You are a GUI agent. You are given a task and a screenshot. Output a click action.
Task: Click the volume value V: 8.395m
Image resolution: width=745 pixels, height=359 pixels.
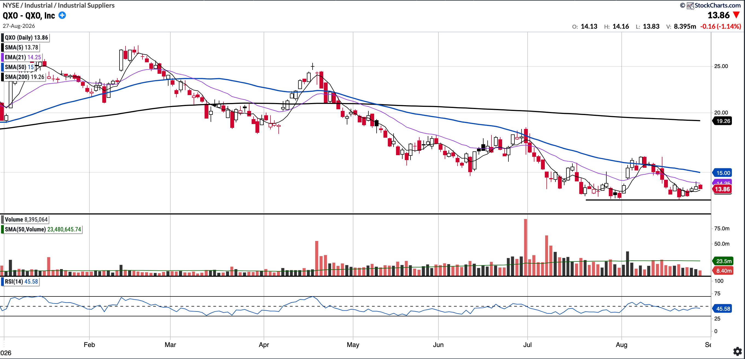click(x=681, y=27)
